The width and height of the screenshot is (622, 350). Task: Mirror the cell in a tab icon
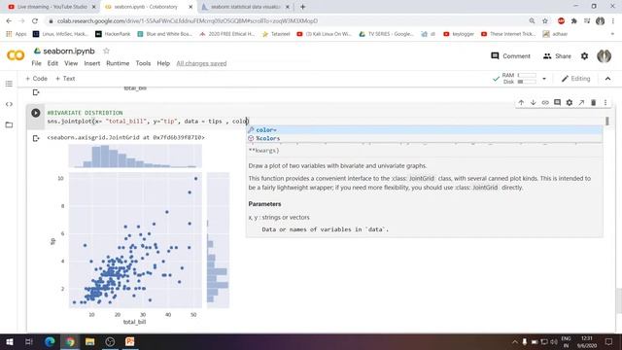click(x=581, y=102)
